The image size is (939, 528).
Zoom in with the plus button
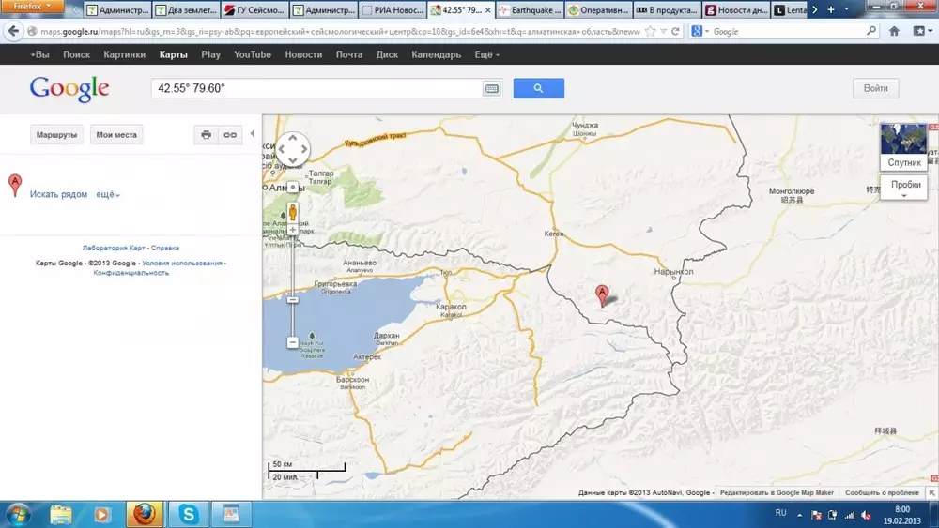click(292, 229)
